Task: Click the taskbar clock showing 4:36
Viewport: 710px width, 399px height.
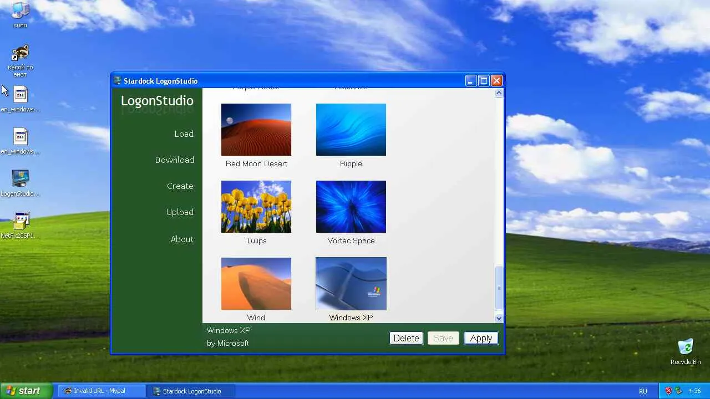Action: click(694, 391)
